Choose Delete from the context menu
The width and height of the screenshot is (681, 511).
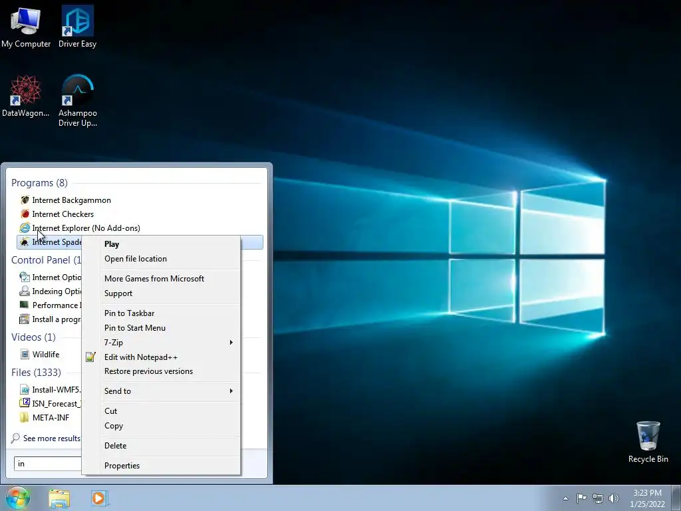click(161, 445)
